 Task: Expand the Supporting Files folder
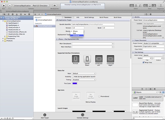click(x=5, y=36)
